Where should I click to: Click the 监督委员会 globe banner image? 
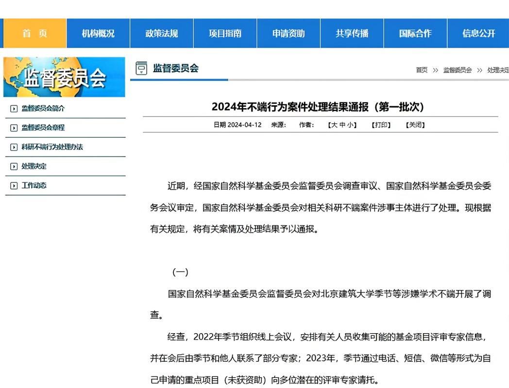click(64, 77)
